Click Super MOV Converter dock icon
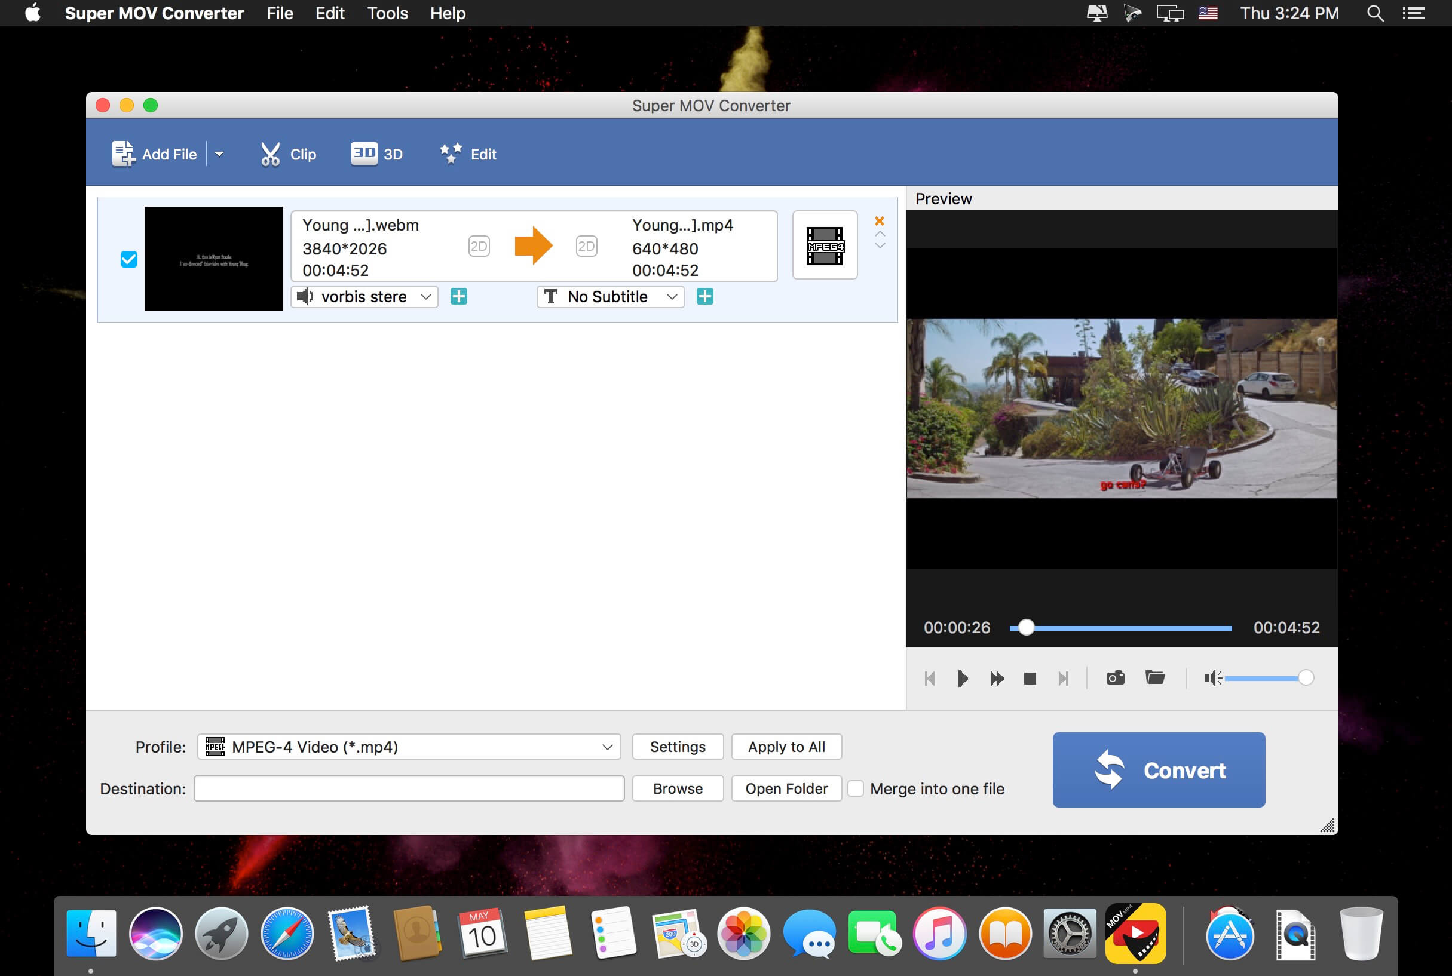1452x976 pixels. [1135, 934]
